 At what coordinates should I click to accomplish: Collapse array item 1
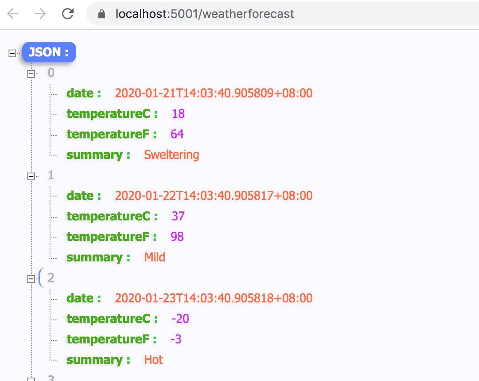[31, 176]
